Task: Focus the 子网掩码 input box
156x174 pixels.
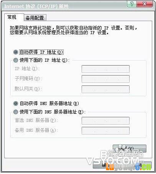Action: (x=105, y=79)
